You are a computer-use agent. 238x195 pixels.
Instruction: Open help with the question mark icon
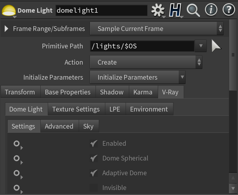click(229, 9)
